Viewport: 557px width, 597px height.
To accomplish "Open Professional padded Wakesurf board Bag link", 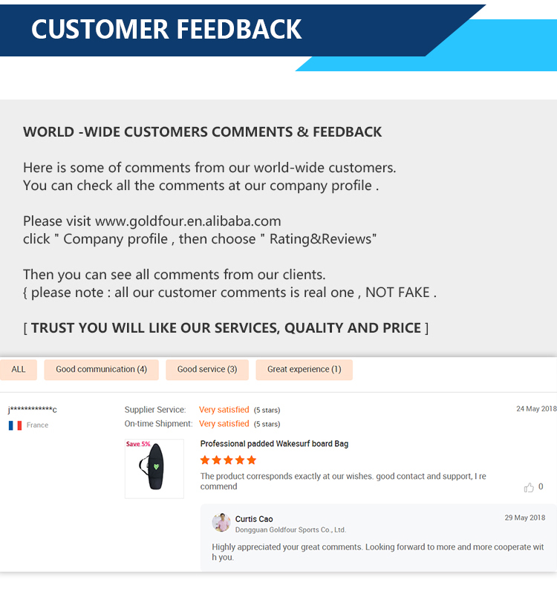I will pyautogui.click(x=274, y=444).
